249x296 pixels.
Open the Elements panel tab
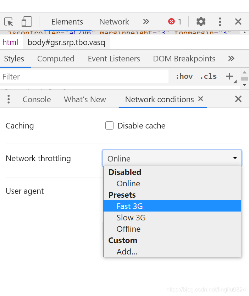[x=67, y=22]
